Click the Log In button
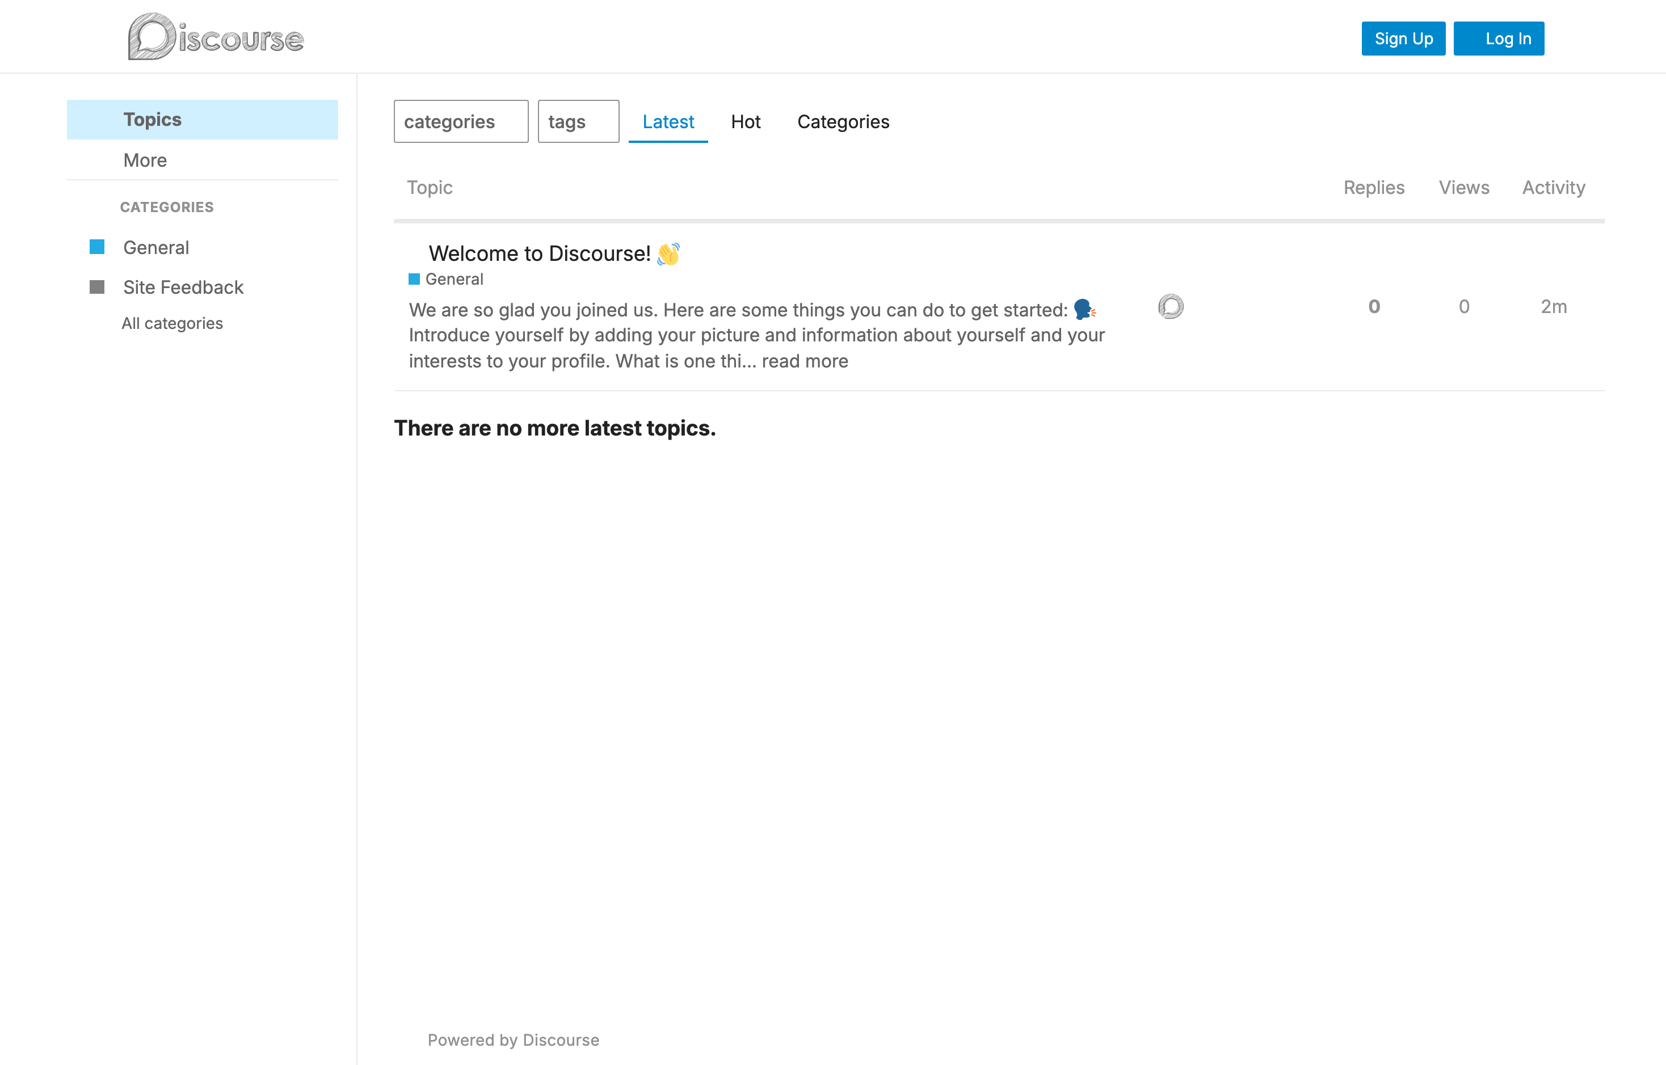Image resolution: width=1666 pixels, height=1065 pixels. pos(1499,39)
